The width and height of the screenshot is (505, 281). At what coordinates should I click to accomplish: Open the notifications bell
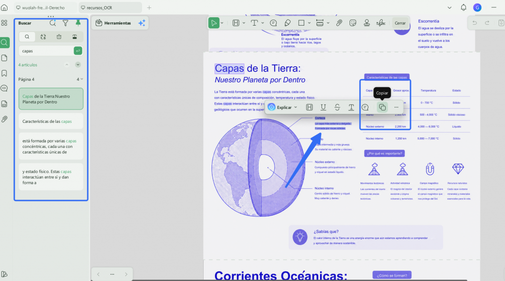tap(464, 7)
